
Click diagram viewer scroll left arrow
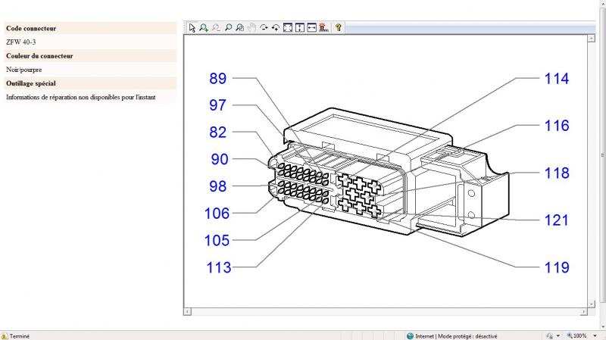[x=187, y=311]
